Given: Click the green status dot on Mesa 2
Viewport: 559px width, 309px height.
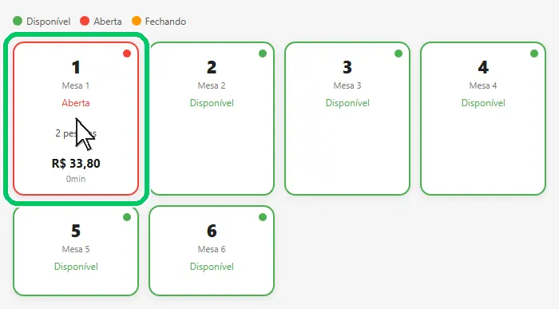Looking at the screenshot, I should 263,53.
